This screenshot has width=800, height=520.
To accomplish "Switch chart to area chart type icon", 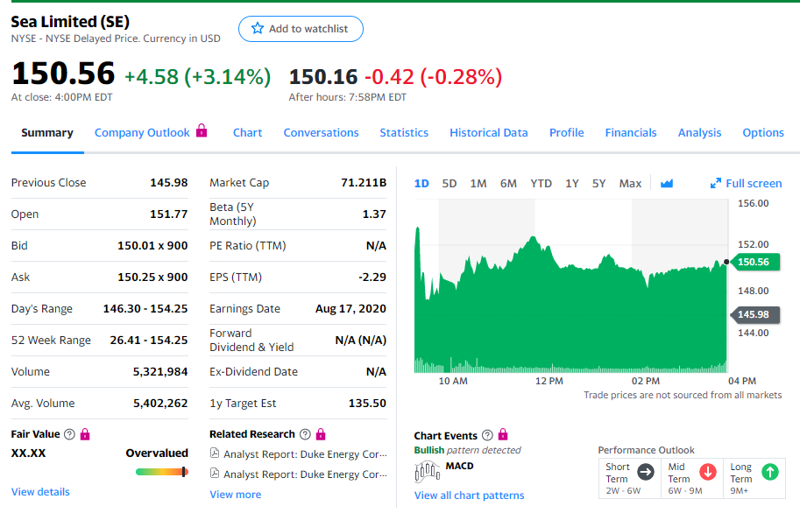I will pos(667,183).
